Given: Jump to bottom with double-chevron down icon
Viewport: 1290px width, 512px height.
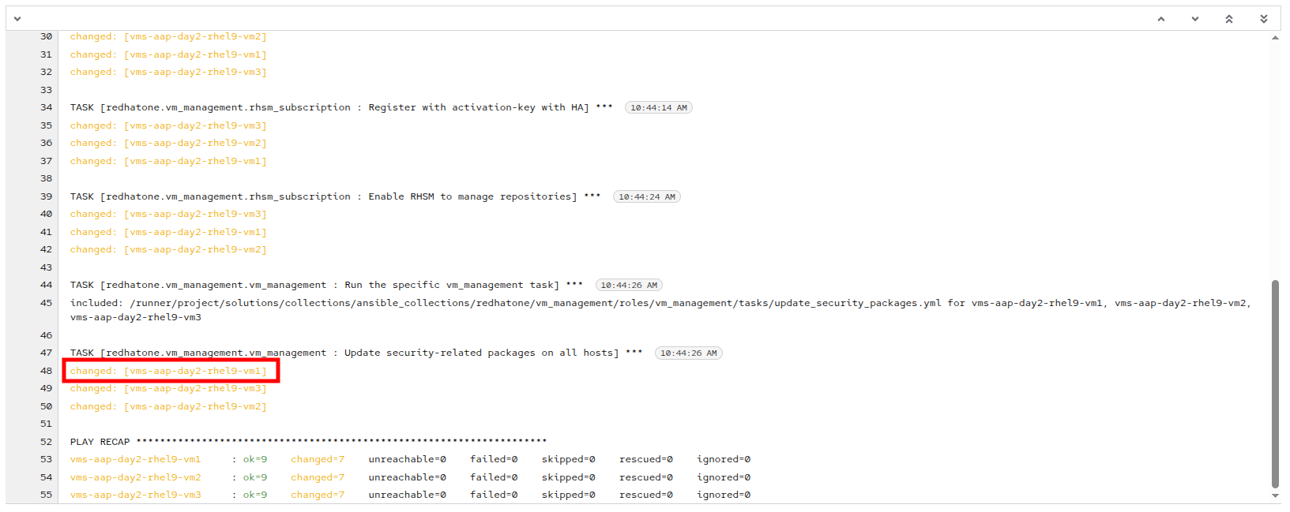Looking at the screenshot, I should click(x=1263, y=19).
